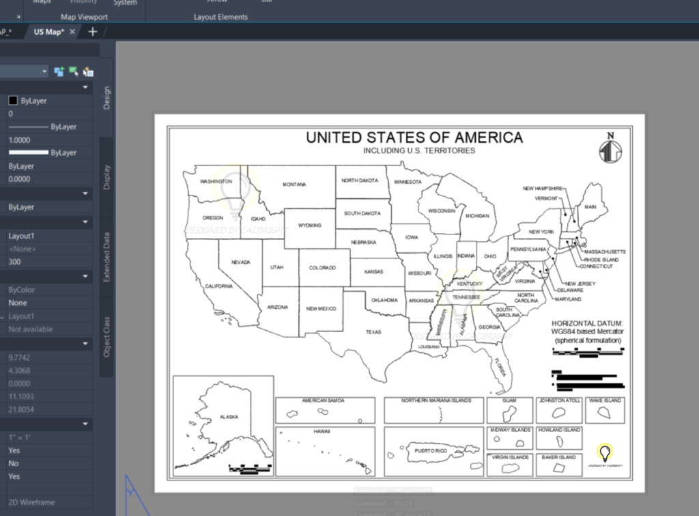Collapse the section containing the 1" = 1' row
Screen dimensions: 699x516
[85, 424]
